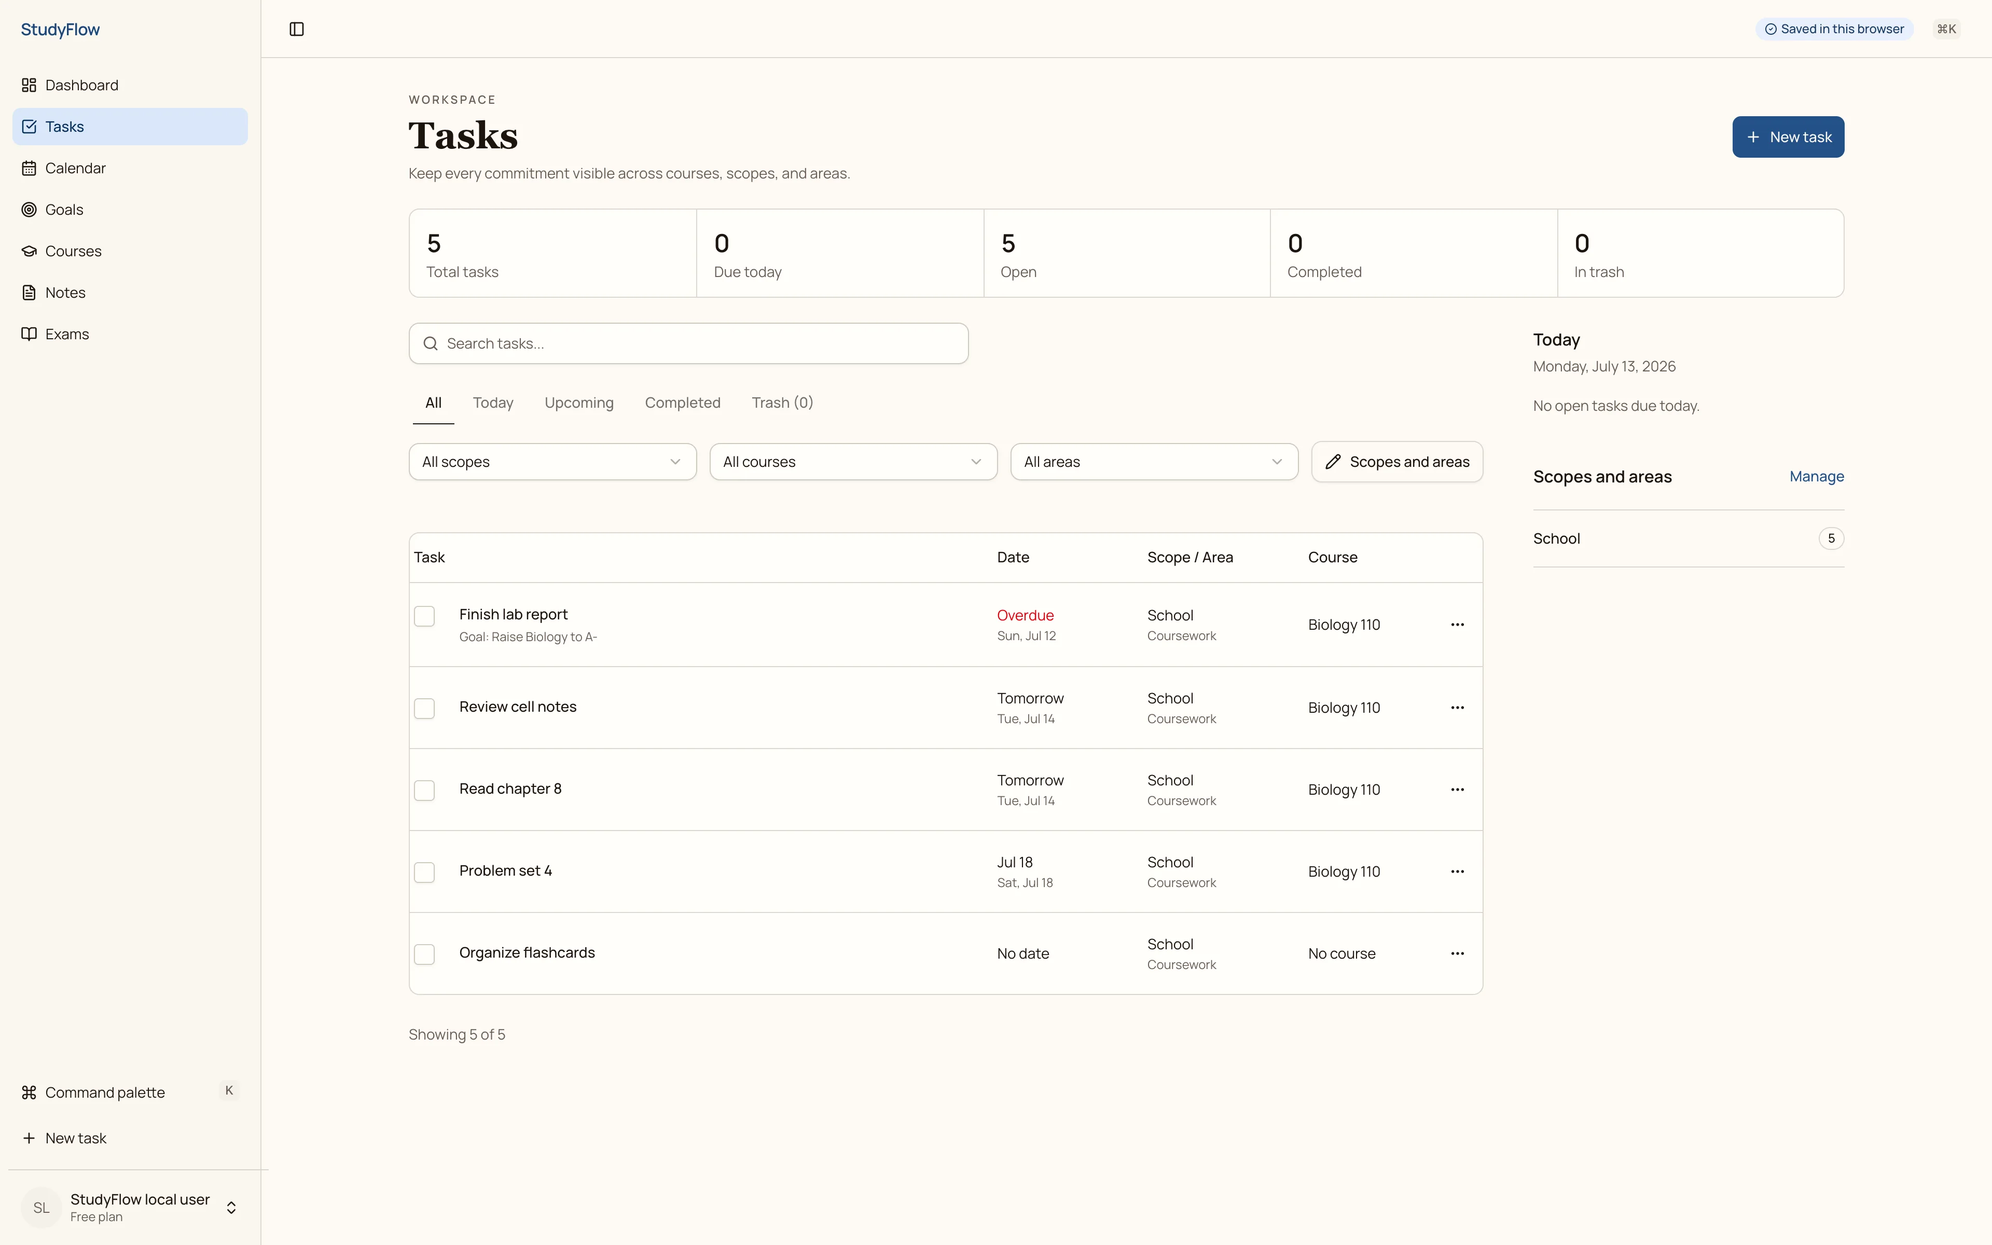Image resolution: width=1992 pixels, height=1245 pixels.
Task: Switch to the Completed tab
Action: tap(682, 403)
